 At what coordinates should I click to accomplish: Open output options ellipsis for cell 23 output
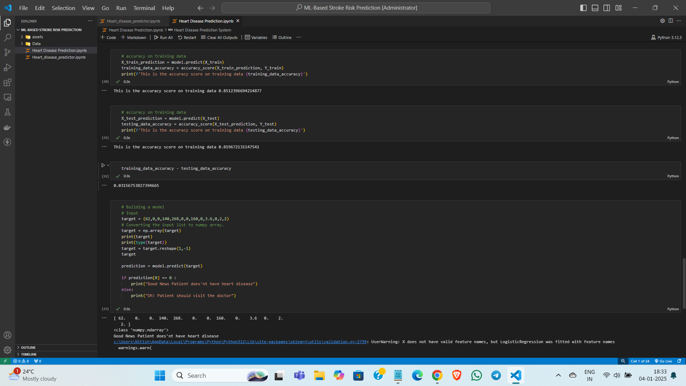point(104,318)
